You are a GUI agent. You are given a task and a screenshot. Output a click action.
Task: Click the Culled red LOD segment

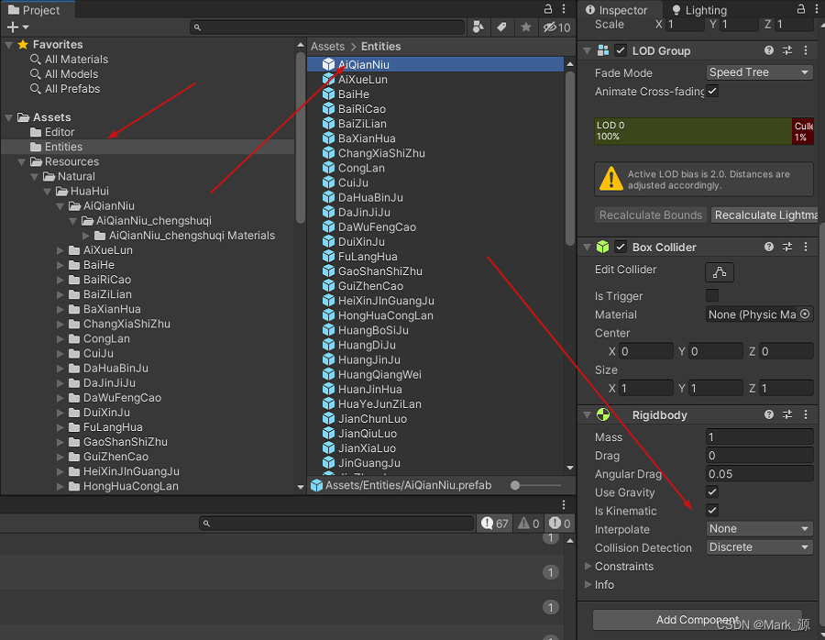(803, 131)
